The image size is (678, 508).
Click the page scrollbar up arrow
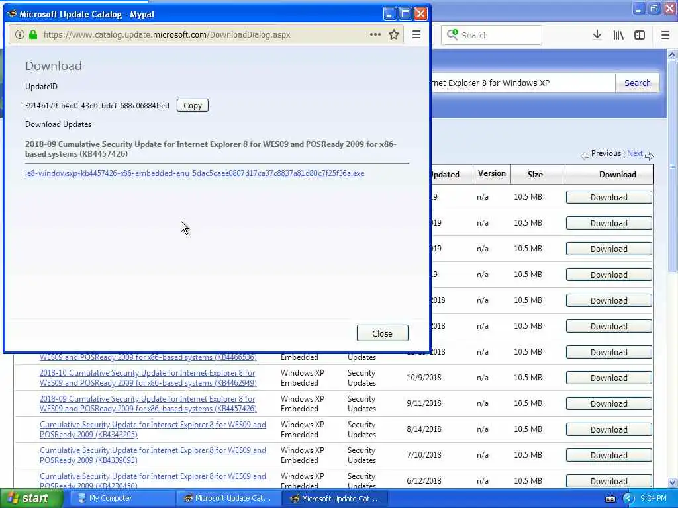click(x=672, y=55)
